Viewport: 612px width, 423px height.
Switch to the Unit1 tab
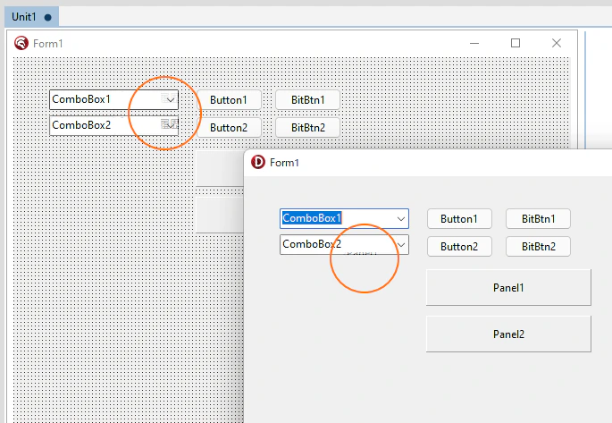31,17
